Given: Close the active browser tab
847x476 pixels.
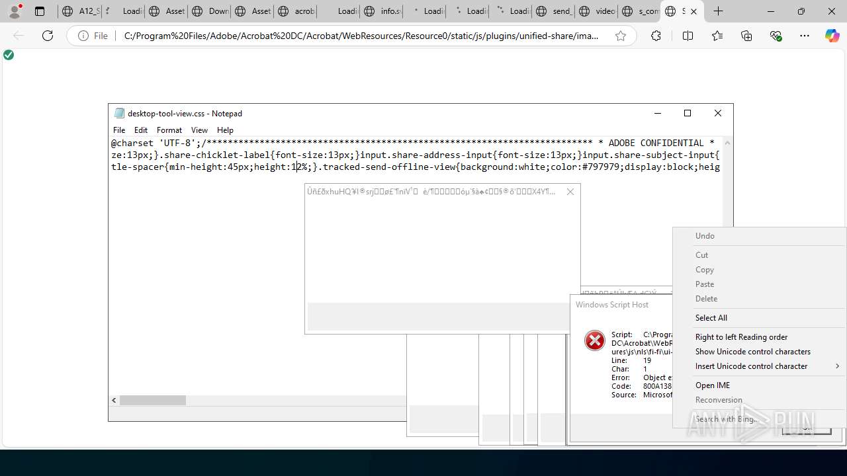Looking at the screenshot, I should click(x=693, y=11).
